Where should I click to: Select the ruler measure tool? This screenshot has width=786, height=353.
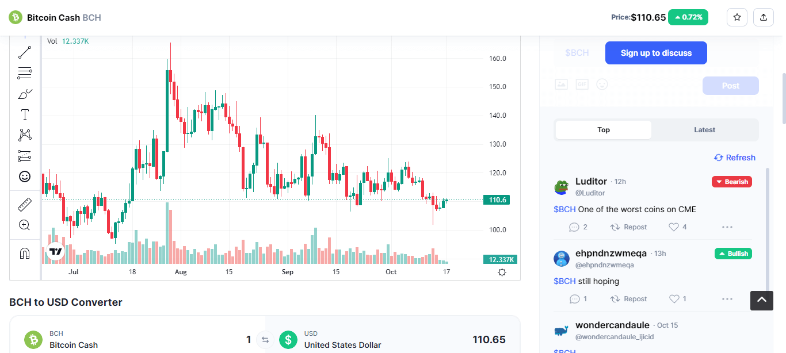(x=25, y=205)
